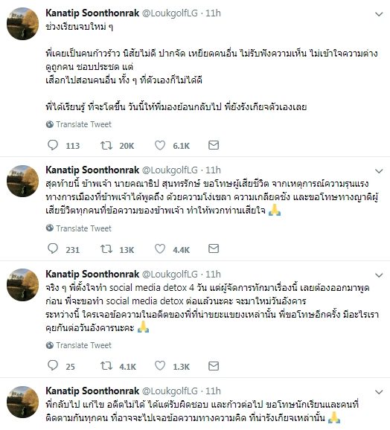Like the tweet with 4.4K likes
The height and width of the screenshot is (430, 390).
click(x=160, y=249)
